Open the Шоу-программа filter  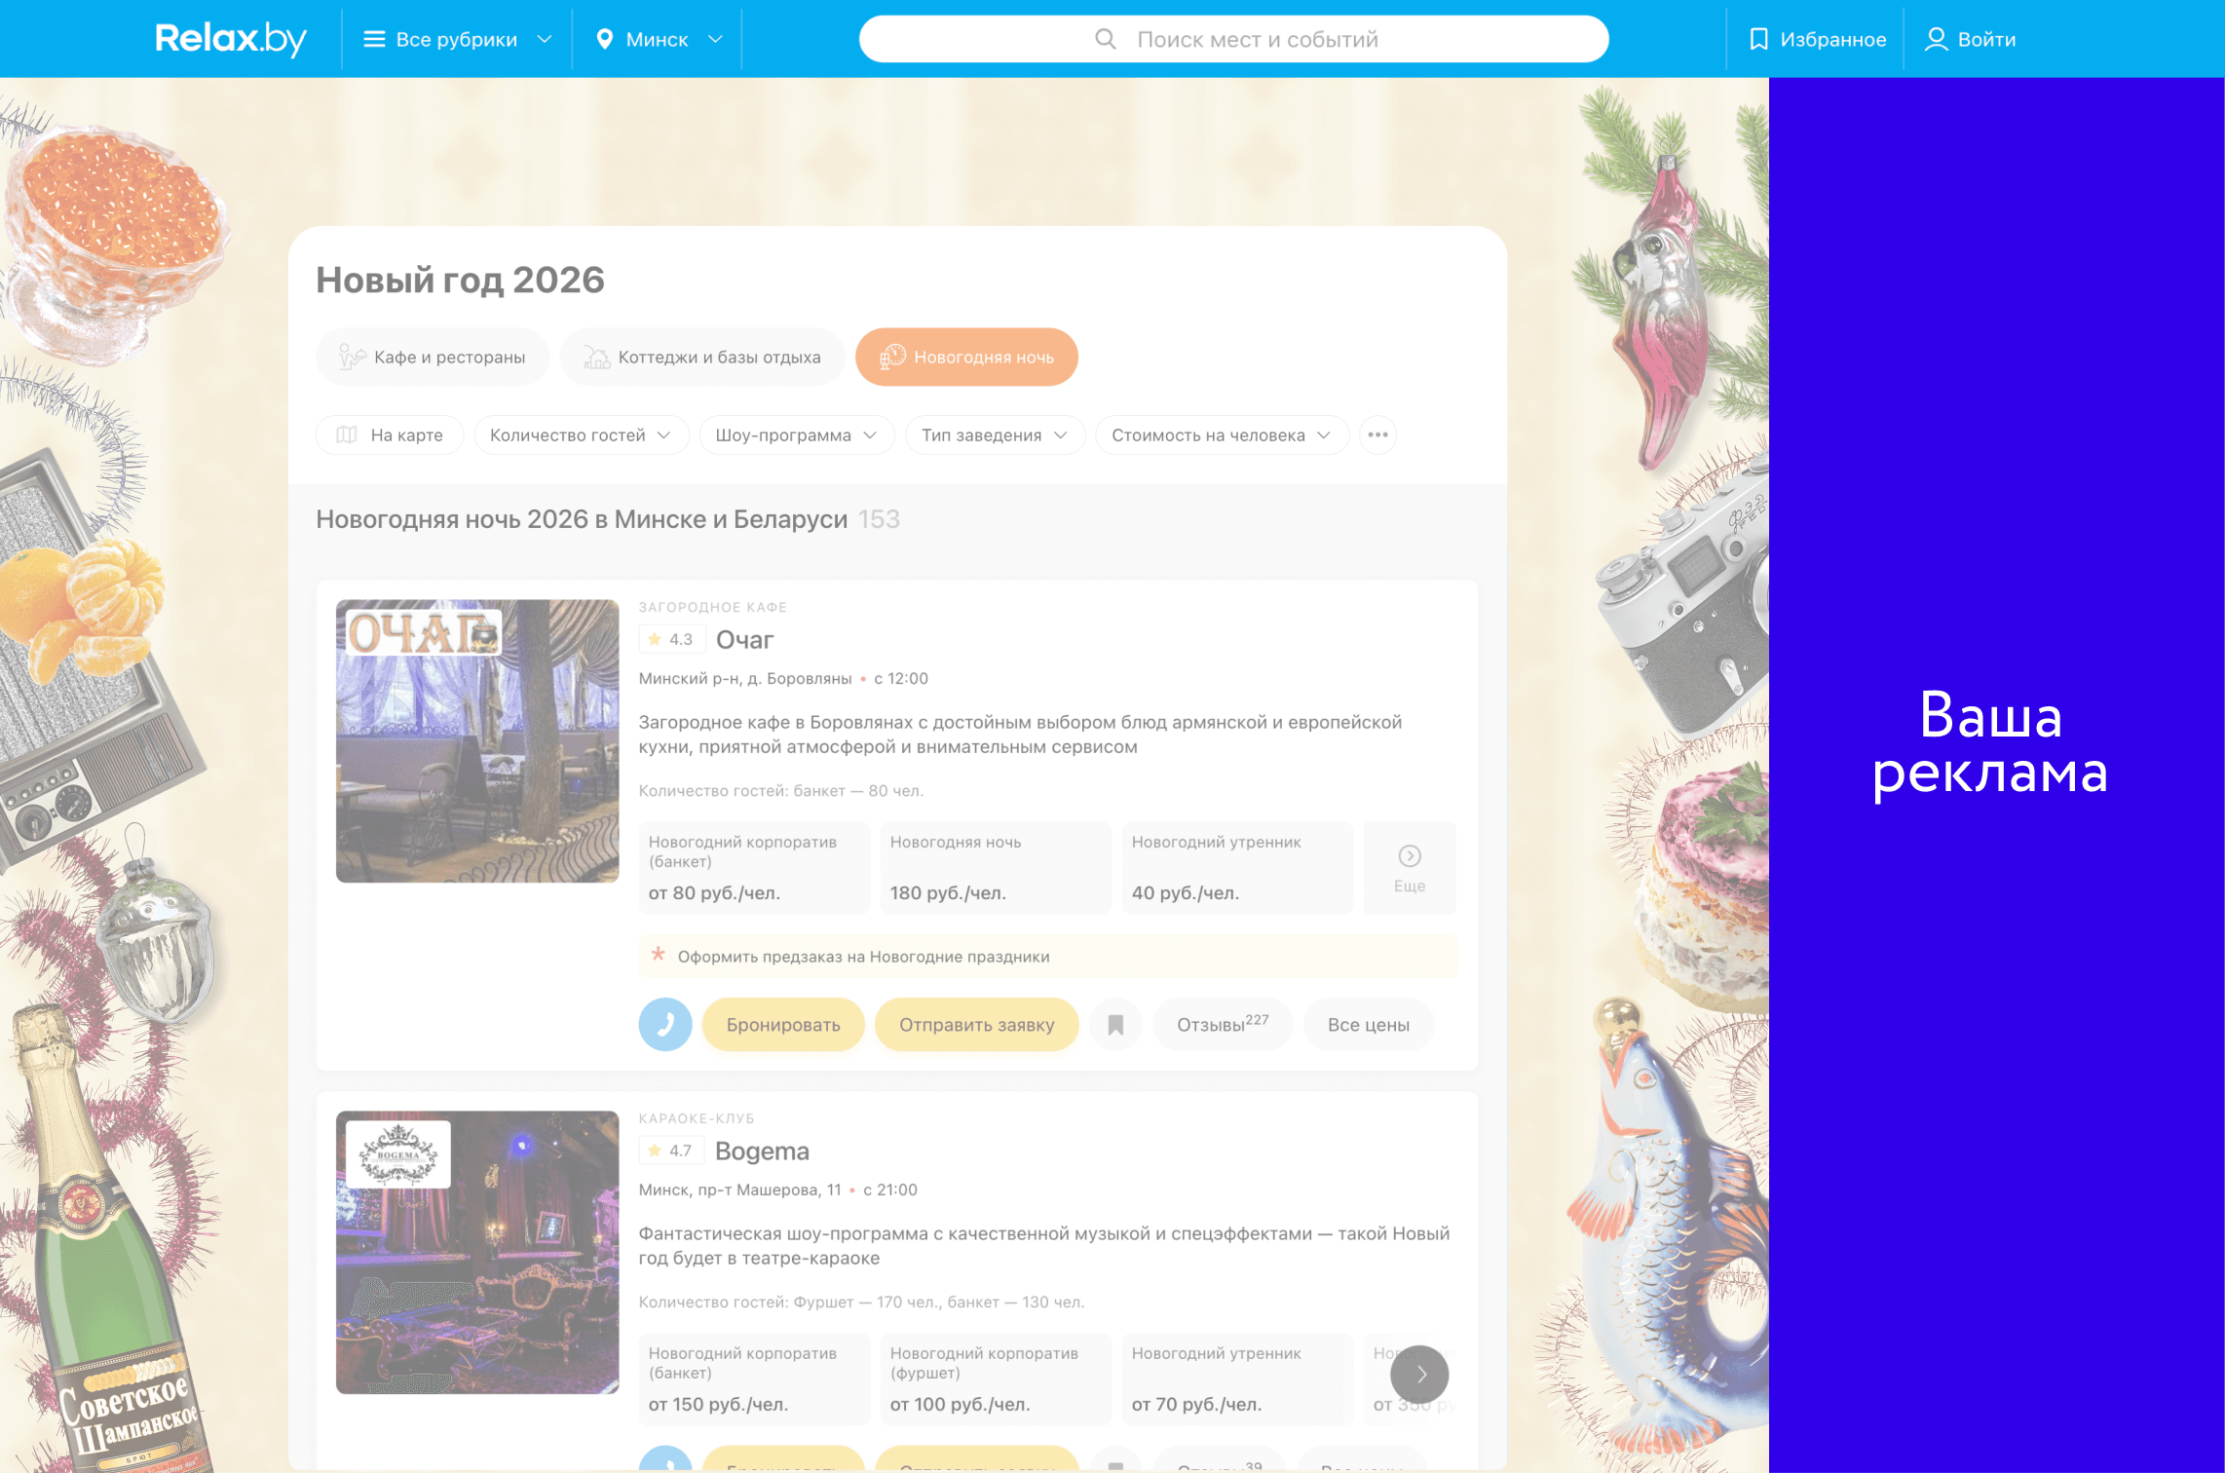click(796, 434)
